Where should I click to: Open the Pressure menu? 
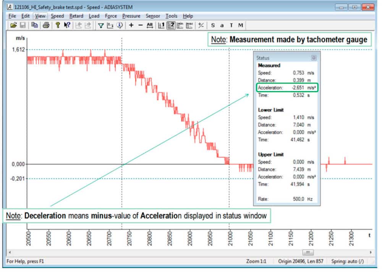click(131, 16)
